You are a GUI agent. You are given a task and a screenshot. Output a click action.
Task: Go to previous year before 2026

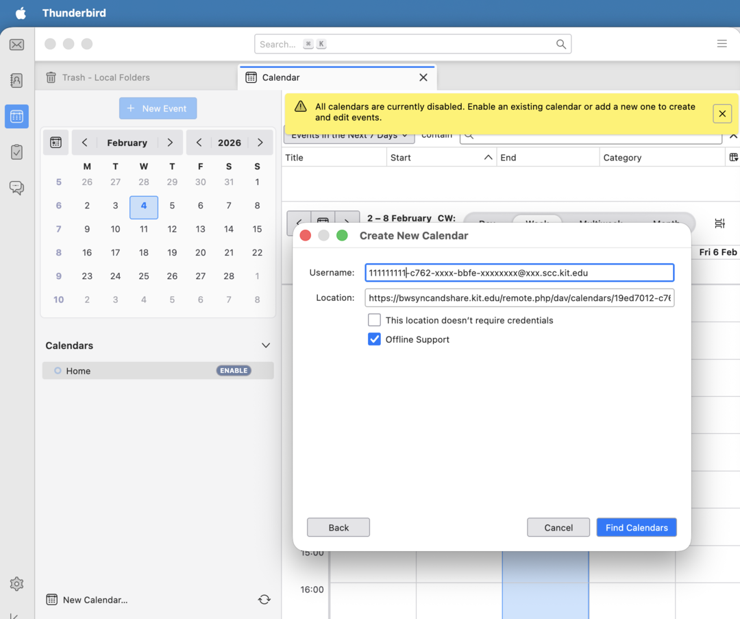[x=199, y=143]
